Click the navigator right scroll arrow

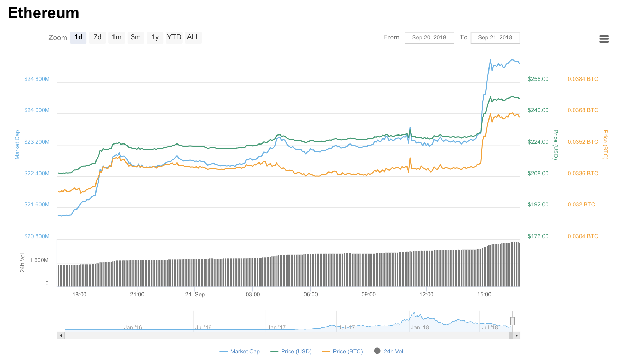(516, 335)
